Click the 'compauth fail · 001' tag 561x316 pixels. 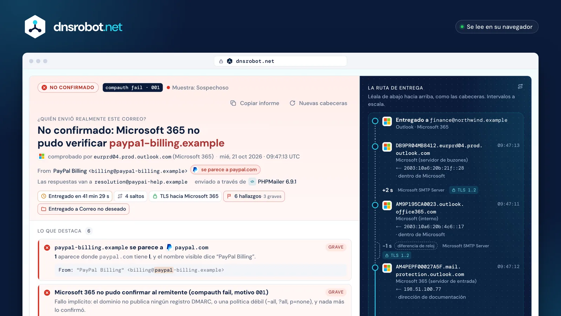tap(133, 87)
